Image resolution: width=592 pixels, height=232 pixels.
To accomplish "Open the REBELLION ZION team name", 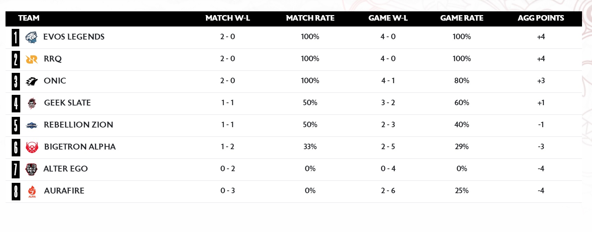I will pos(79,125).
